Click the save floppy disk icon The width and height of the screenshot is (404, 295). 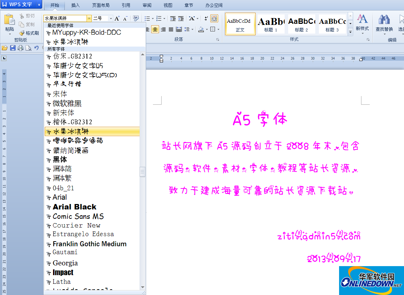pyautogui.click(x=13, y=48)
